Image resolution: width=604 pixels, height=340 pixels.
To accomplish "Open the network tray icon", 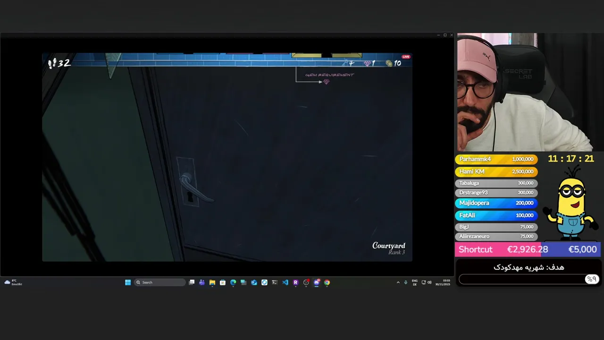I will (424, 282).
